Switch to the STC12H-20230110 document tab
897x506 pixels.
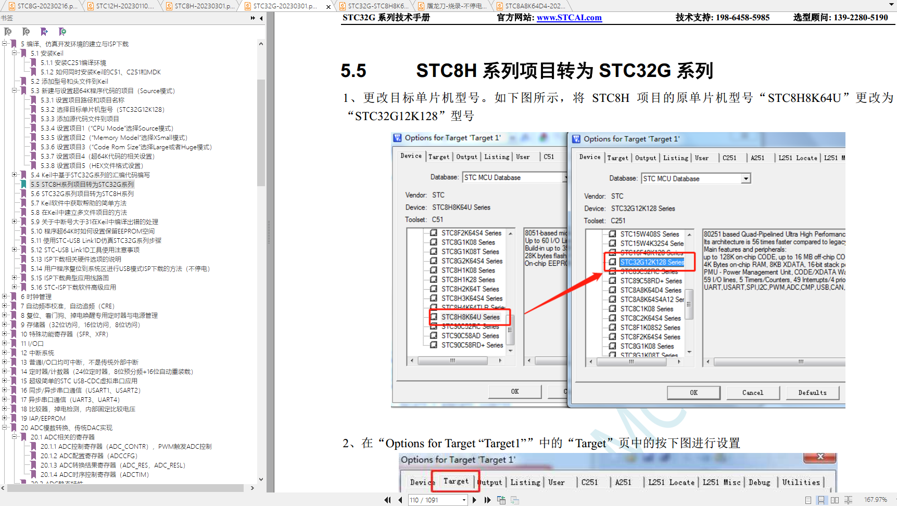tap(121, 6)
